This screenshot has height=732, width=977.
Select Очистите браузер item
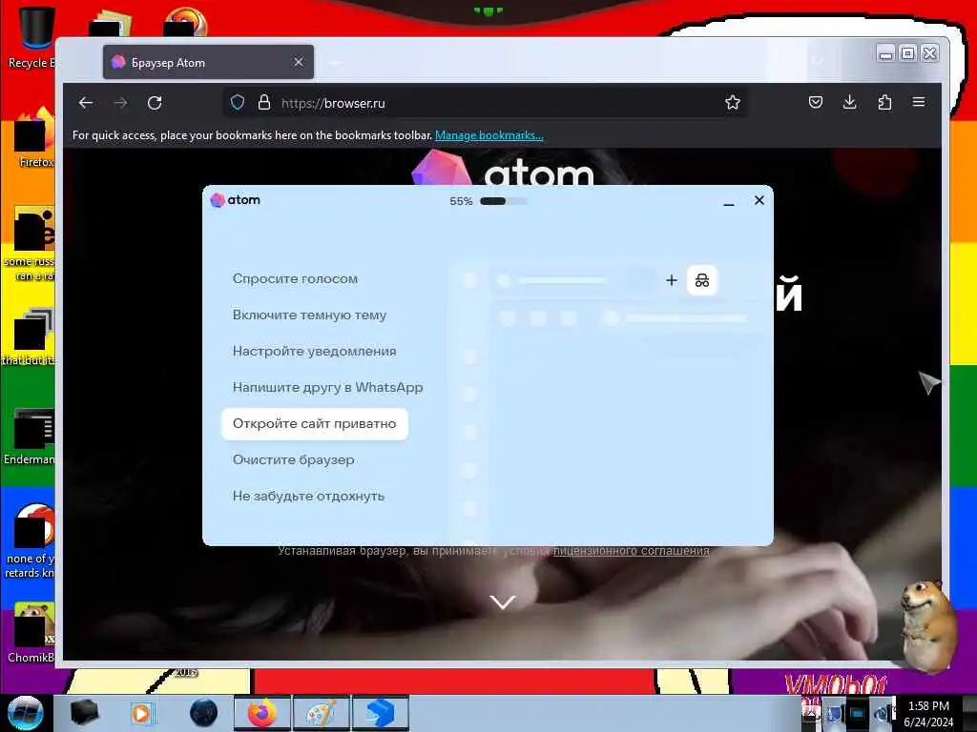click(x=294, y=459)
